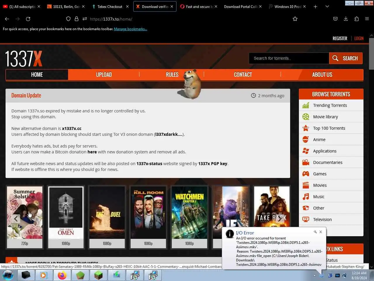The height and width of the screenshot is (281, 374).
Task: Open the x1337x.cc alternative domain link
Action: point(72,128)
